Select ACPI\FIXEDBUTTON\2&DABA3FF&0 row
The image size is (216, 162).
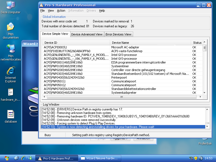[122, 51]
